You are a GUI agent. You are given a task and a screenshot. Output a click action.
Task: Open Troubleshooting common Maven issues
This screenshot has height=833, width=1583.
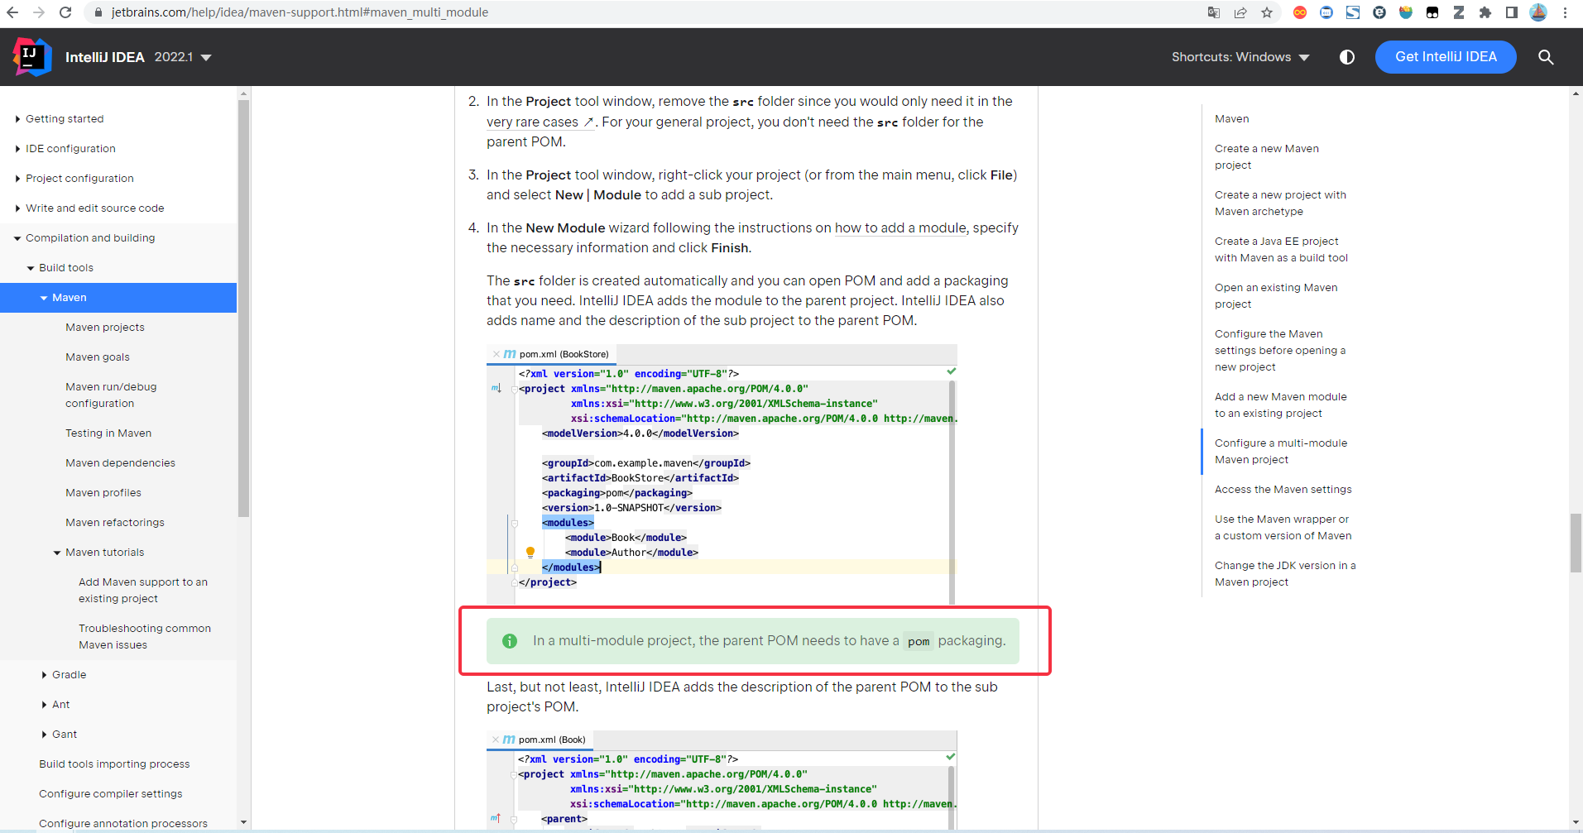point(145,637)
